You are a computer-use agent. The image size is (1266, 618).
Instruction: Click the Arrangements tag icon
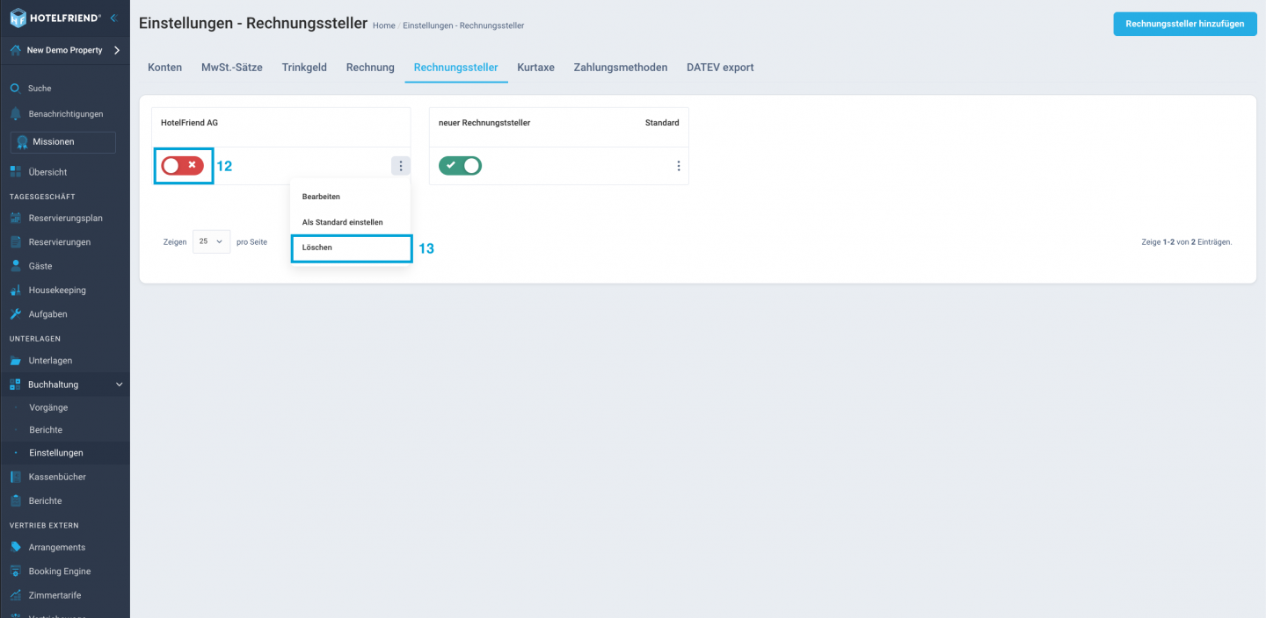[15, 547]
